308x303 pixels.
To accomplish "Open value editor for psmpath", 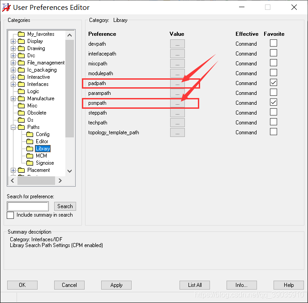I will [x=177, y=103].
